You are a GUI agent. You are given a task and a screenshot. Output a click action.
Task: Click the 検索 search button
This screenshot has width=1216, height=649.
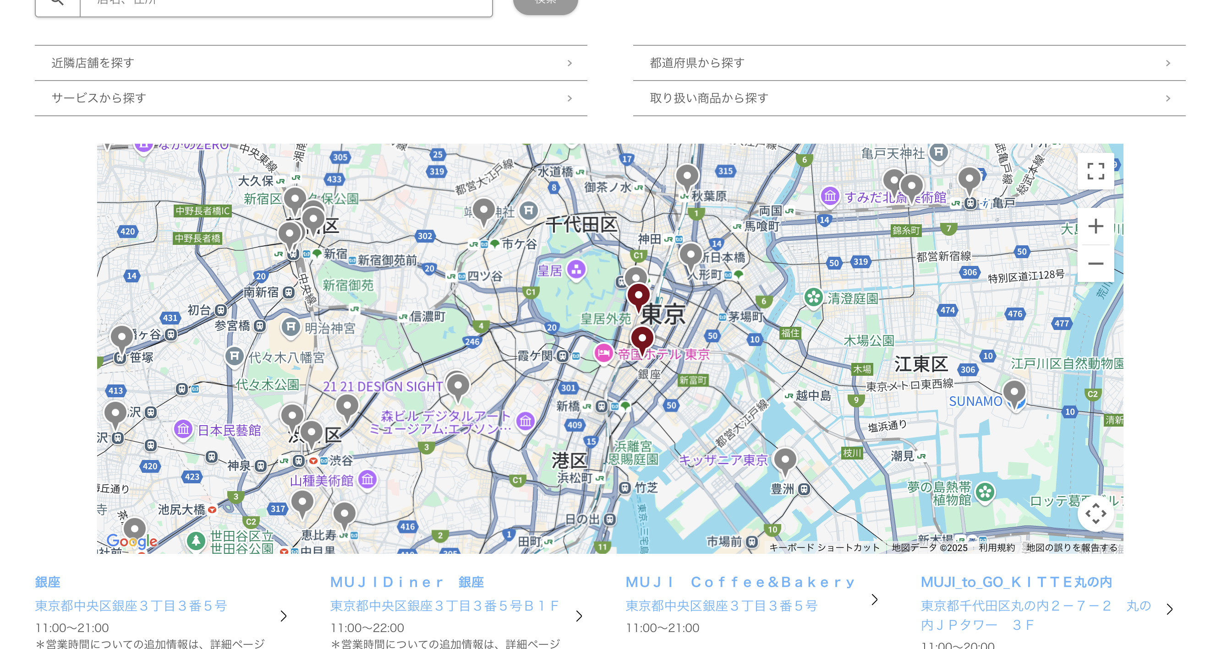(545, 3)
